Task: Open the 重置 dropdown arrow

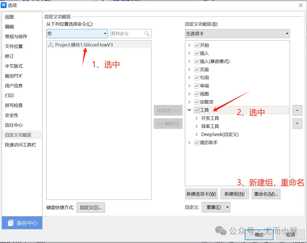Action: tap(227, 207)
